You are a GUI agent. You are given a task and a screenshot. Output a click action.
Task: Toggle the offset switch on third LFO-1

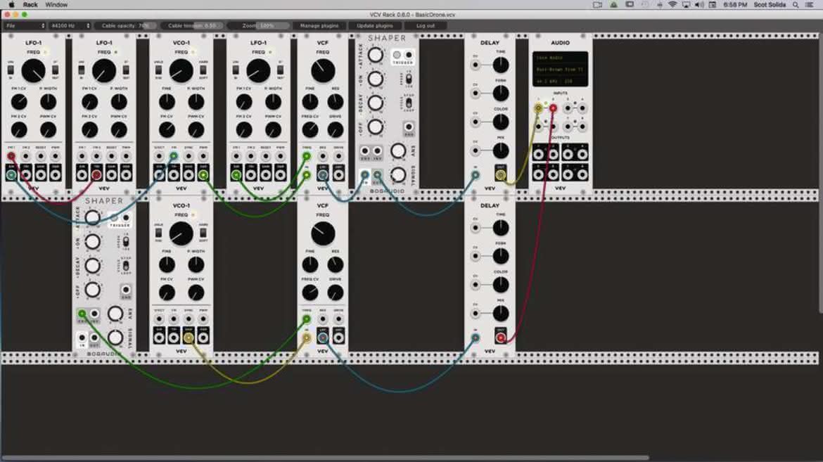[x=236, y=70]
